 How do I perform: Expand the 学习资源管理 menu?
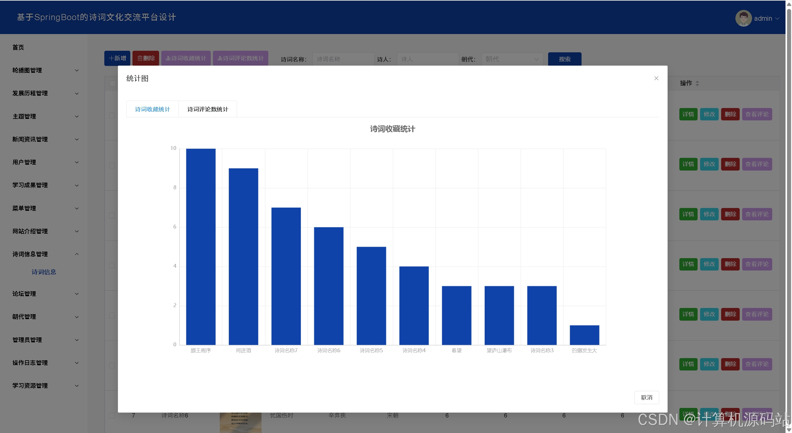click(45, 386)
